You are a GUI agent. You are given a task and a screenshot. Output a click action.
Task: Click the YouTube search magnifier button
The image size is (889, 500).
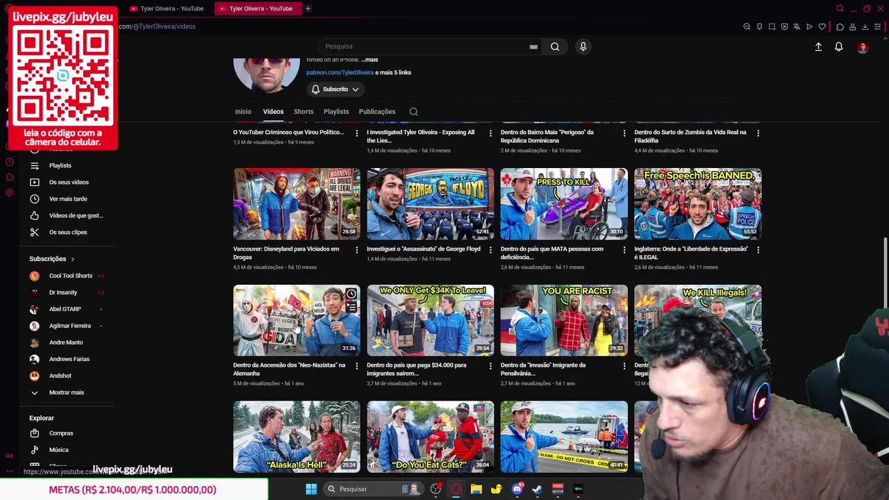[555, 47]
